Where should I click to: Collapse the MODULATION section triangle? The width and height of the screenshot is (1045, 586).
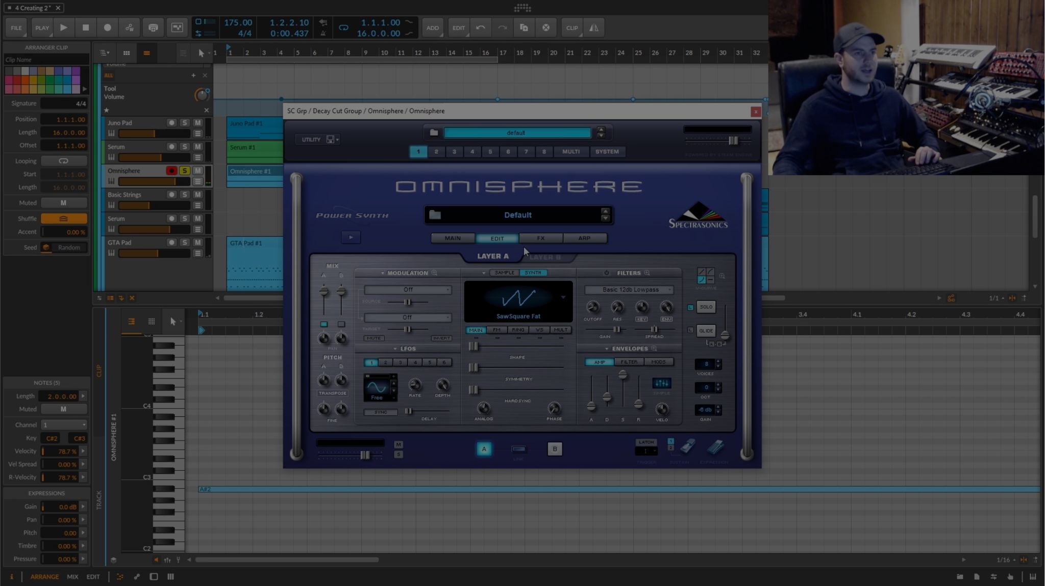tap(383, 273)
